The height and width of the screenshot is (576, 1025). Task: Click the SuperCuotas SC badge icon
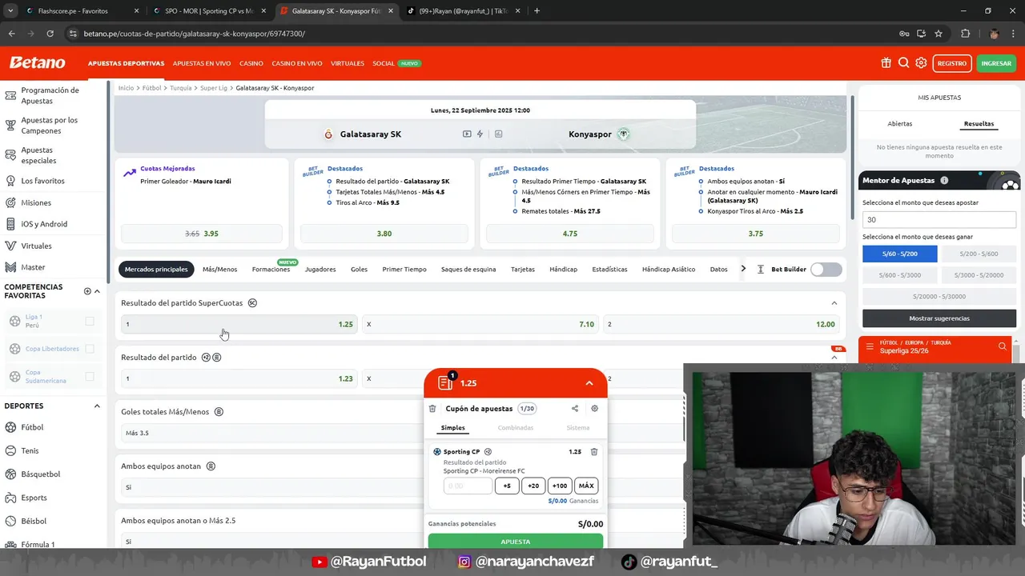[252, 303]
